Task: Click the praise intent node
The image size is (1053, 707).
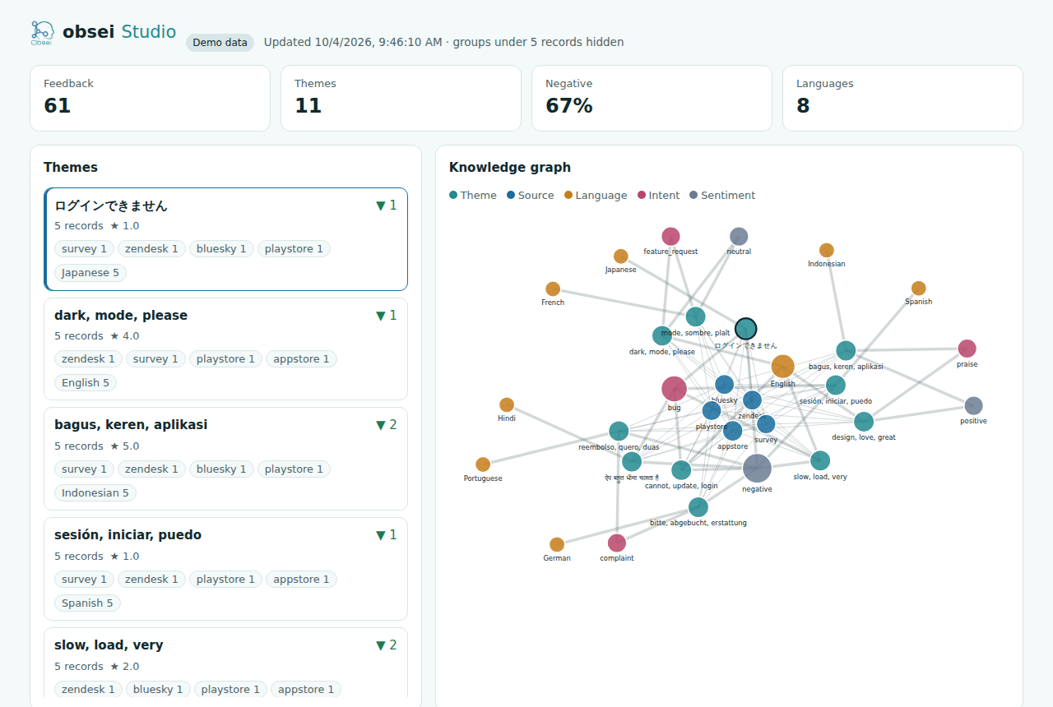Action: 967,349
